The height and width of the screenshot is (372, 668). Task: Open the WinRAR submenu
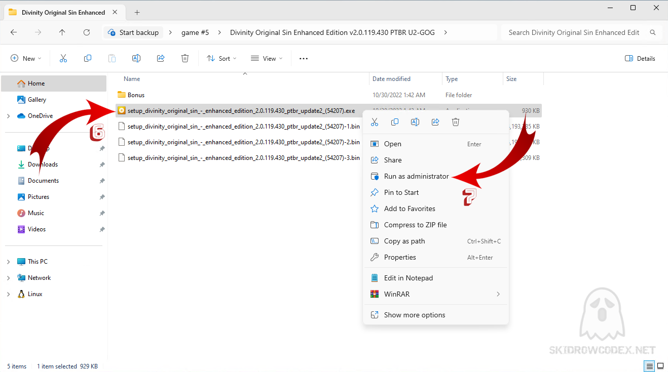(x=436, y=294)
